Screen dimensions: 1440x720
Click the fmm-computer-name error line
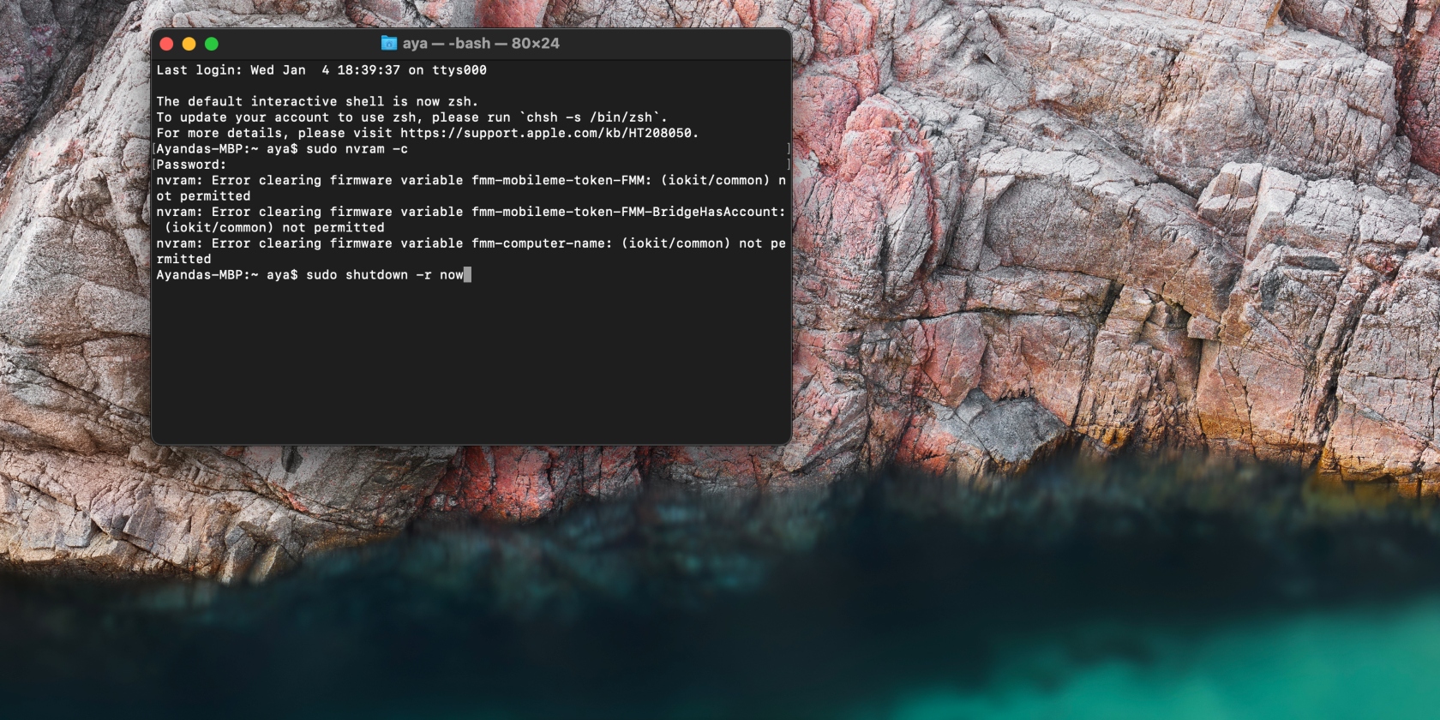coord(471,243)
